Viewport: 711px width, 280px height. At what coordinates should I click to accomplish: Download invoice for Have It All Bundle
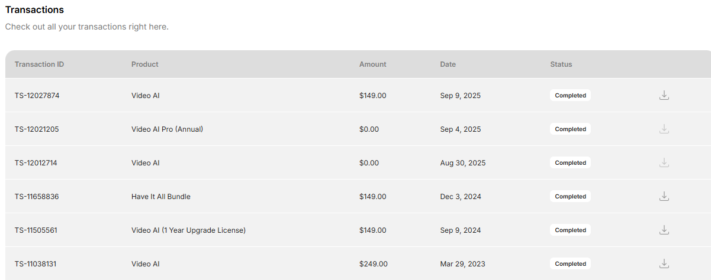pyautogui.click(x=664, y=196)
